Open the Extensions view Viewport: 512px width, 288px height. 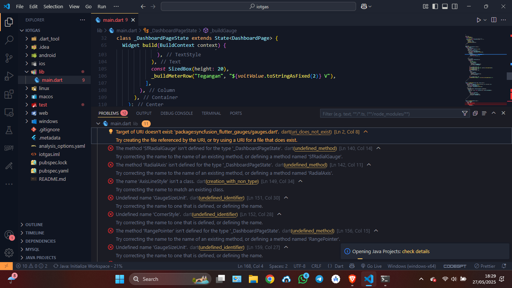point(9,94)
